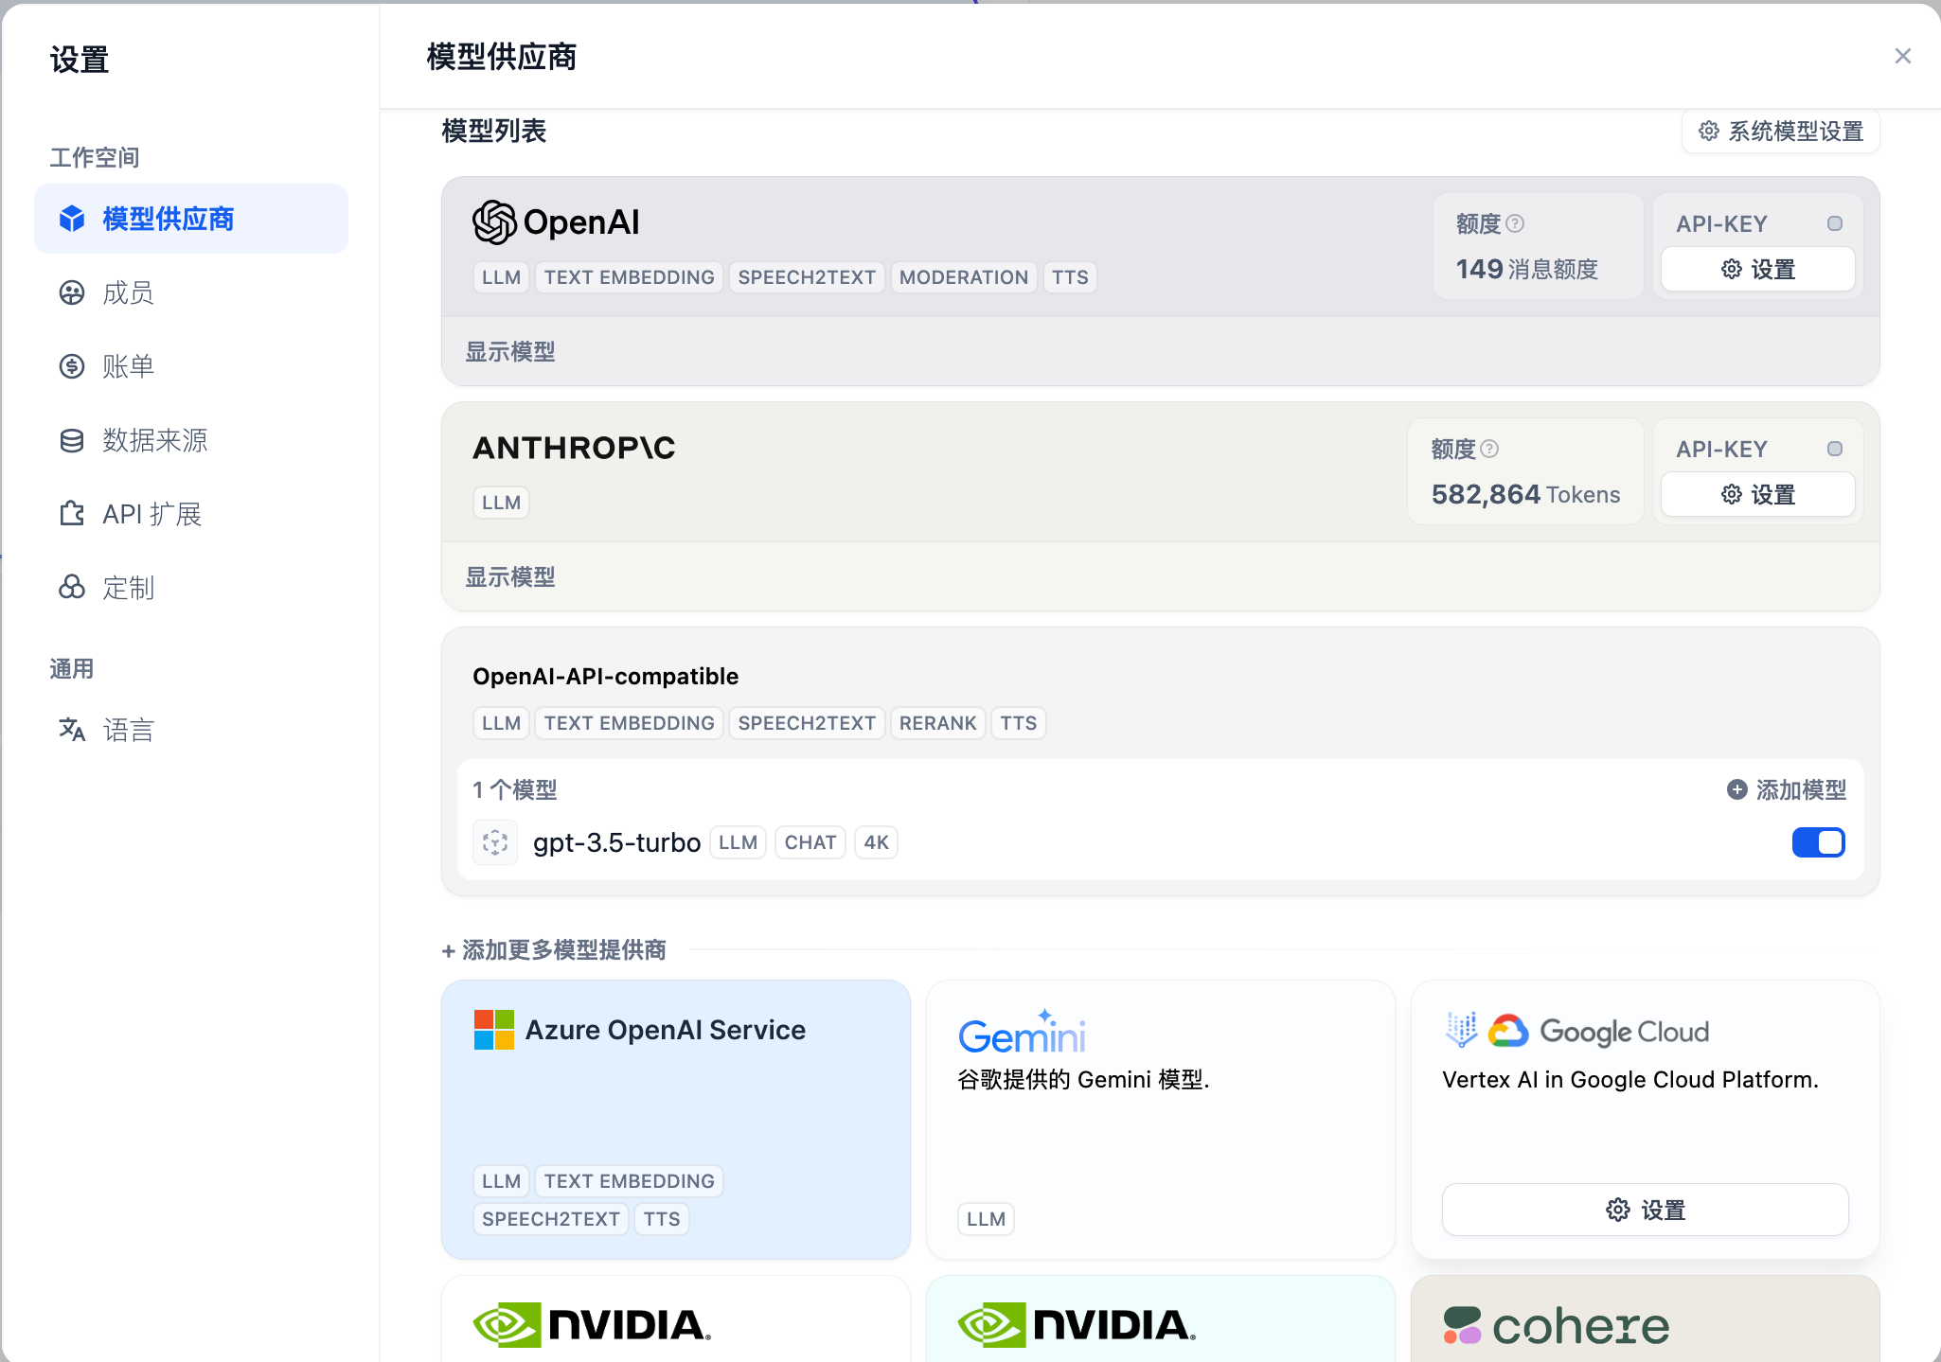The height and width of the screenshot is (1362, 1941).
Task: Click the API 扩展 icon in sidebar
Action: 73,514
